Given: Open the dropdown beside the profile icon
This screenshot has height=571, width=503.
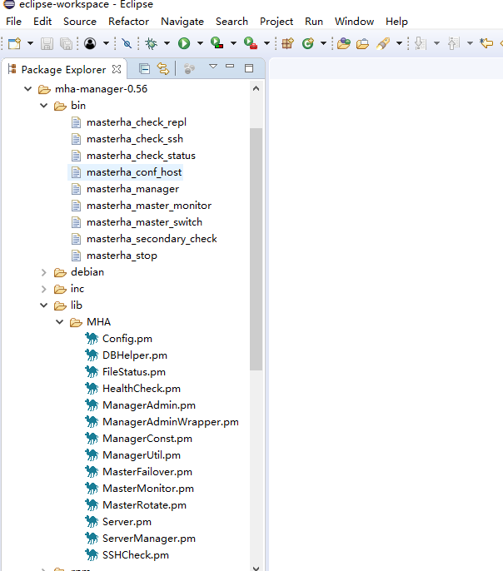Looking at the screenshot, I should point(106,43).
